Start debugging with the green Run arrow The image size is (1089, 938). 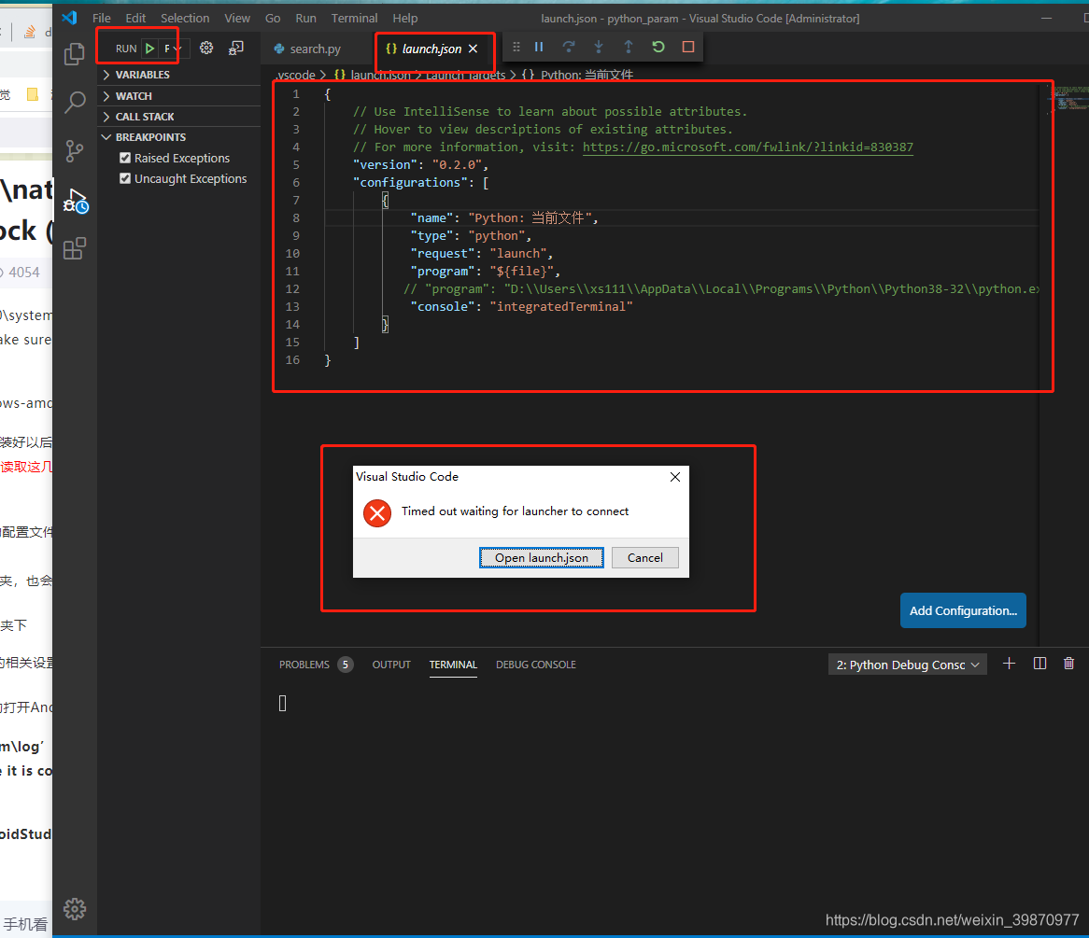[148, 48]
